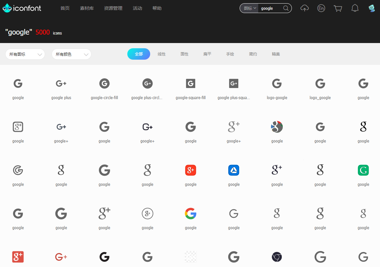This screenshot has height=267, width=380.
Task: Click the iconfont logo
Action: pyautogui.click(x=22, y=8)
